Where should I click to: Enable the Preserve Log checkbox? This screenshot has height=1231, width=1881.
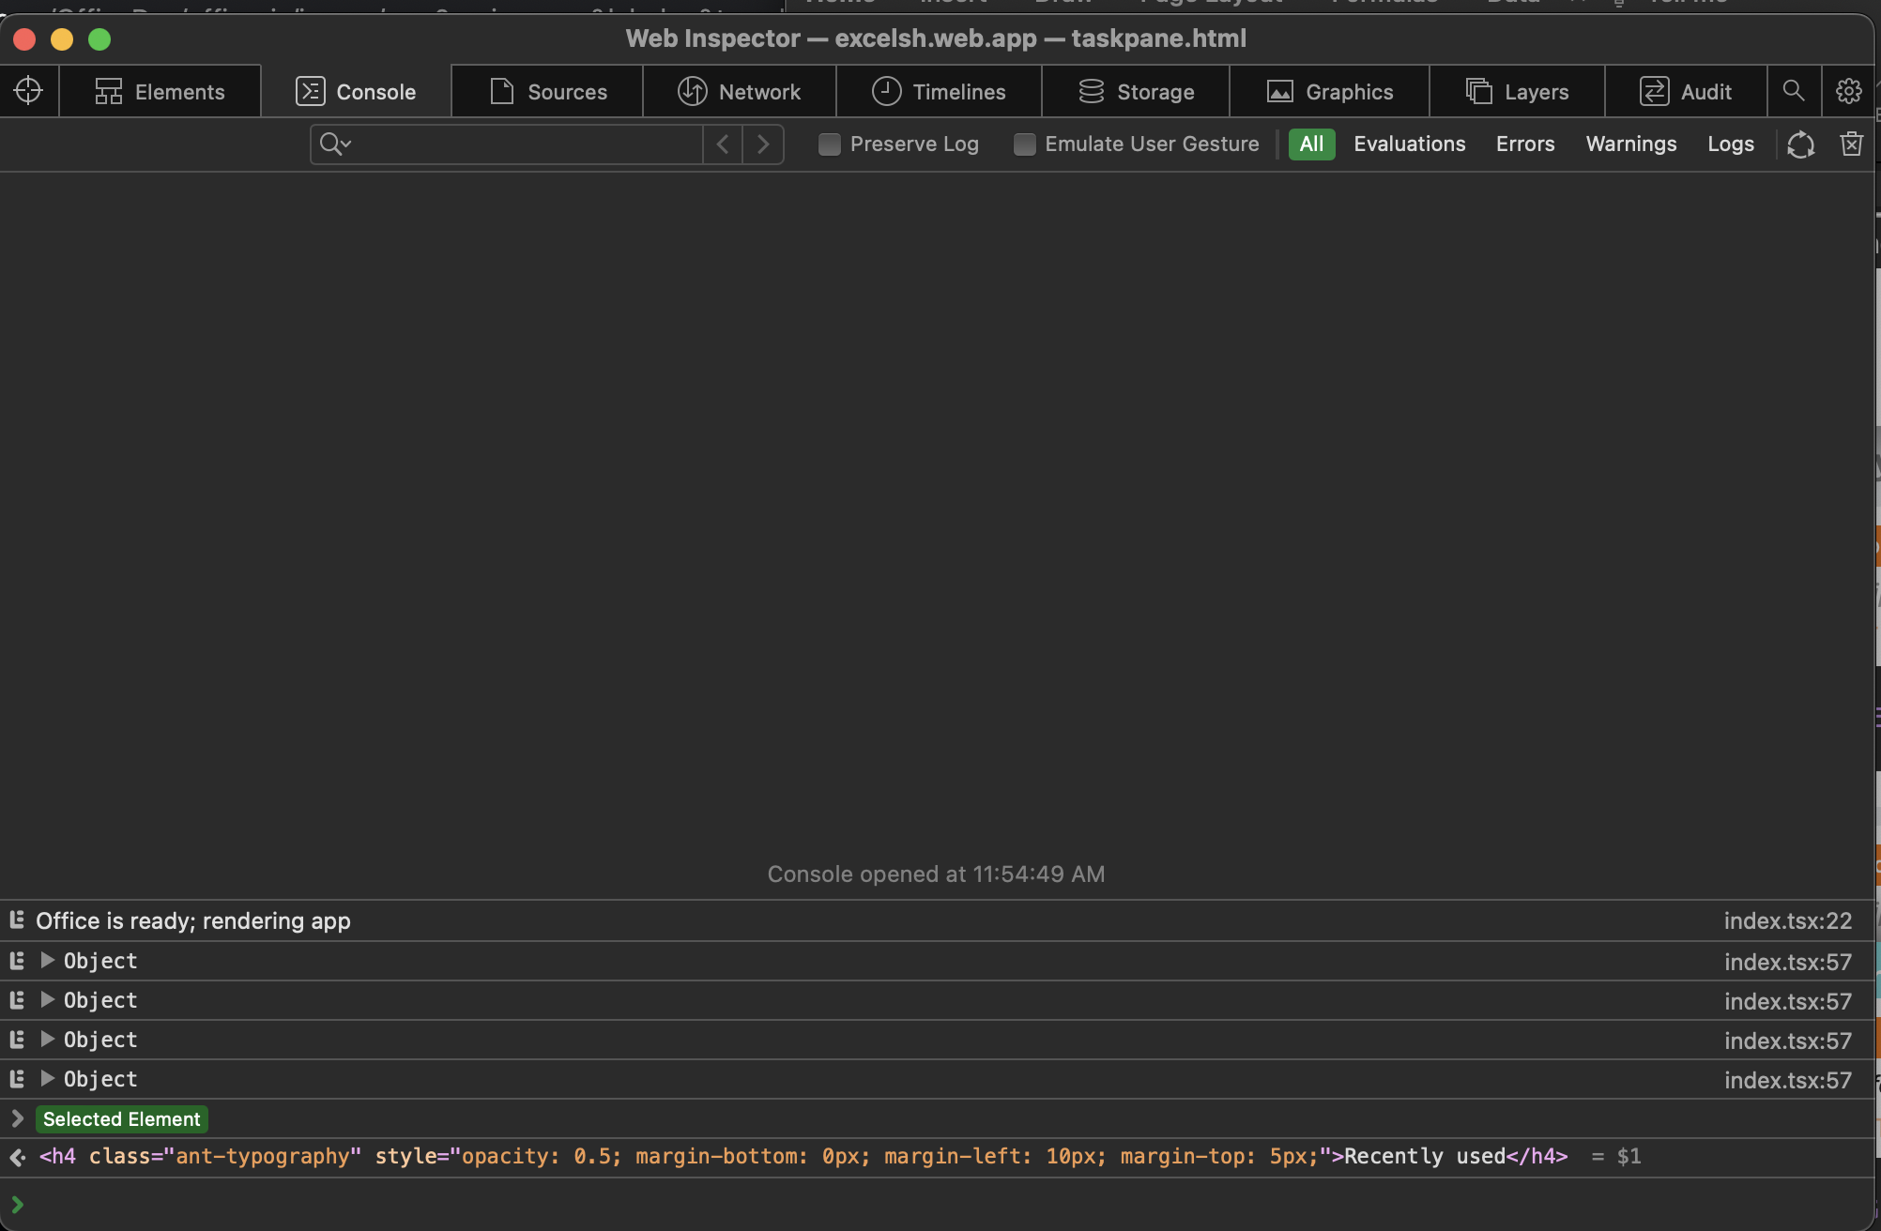[829, 144]
